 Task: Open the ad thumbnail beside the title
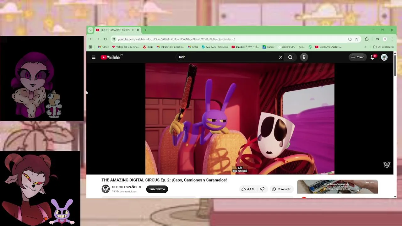(x=337, y=187)
